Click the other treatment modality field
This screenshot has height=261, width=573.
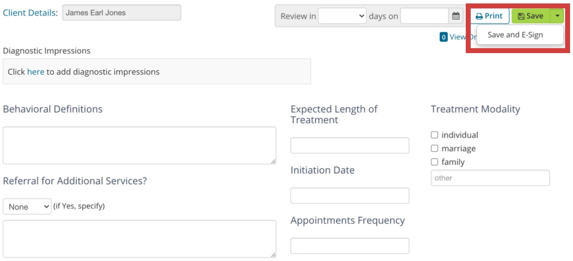coord(490,178)
